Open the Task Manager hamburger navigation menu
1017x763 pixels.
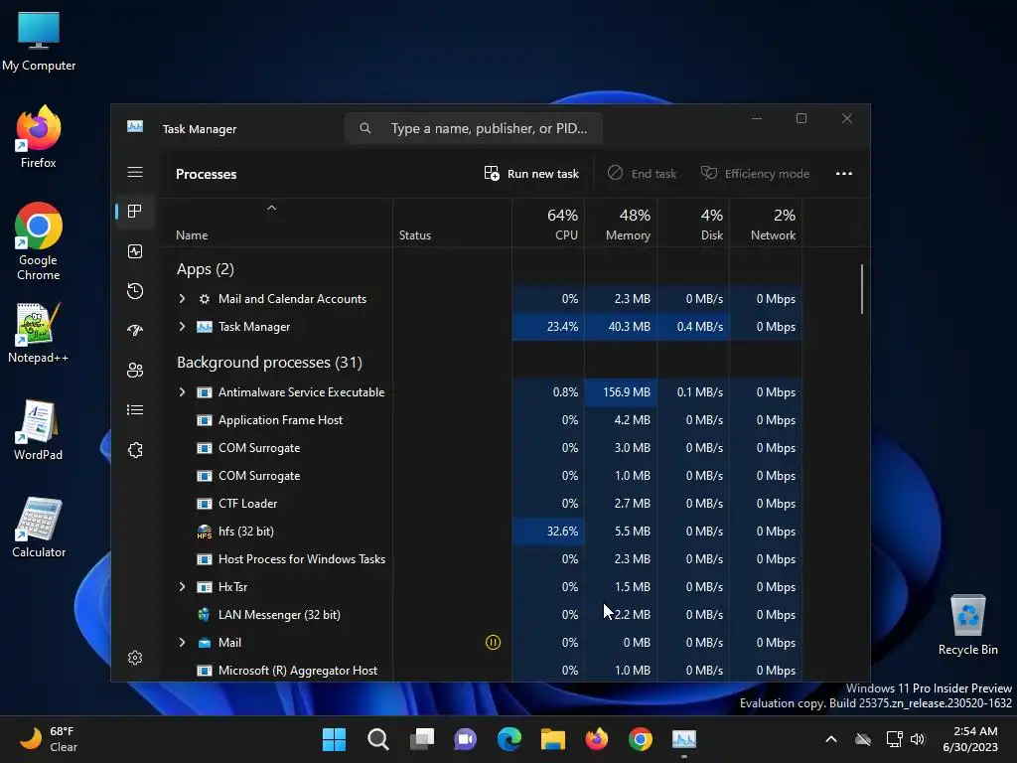(135, 172)
